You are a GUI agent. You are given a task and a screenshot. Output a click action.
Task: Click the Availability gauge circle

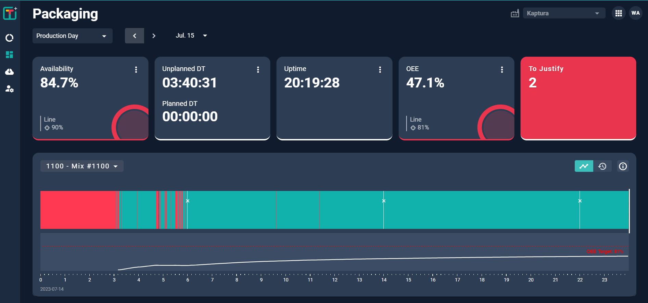[130, 123]
